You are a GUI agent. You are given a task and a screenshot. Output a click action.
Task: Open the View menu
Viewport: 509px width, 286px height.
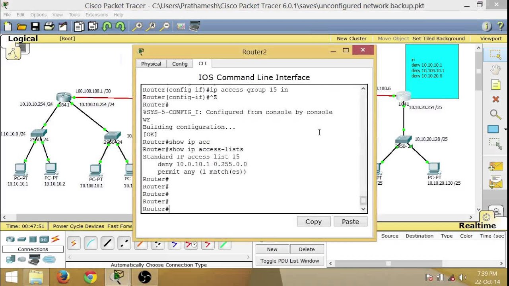click(x=58, y=15)
